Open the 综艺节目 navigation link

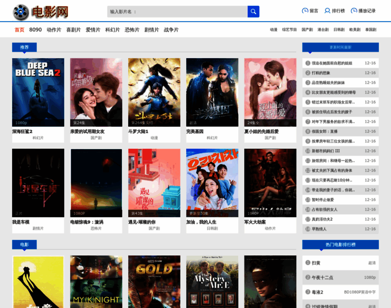pyautogui.click(x=290, y=30)
